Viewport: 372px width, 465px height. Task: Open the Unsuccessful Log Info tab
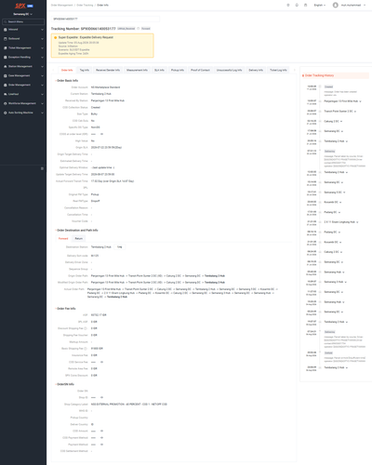[x=229, y=71]
